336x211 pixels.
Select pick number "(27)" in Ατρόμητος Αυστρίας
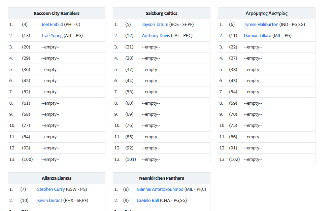tap(233, 58)
